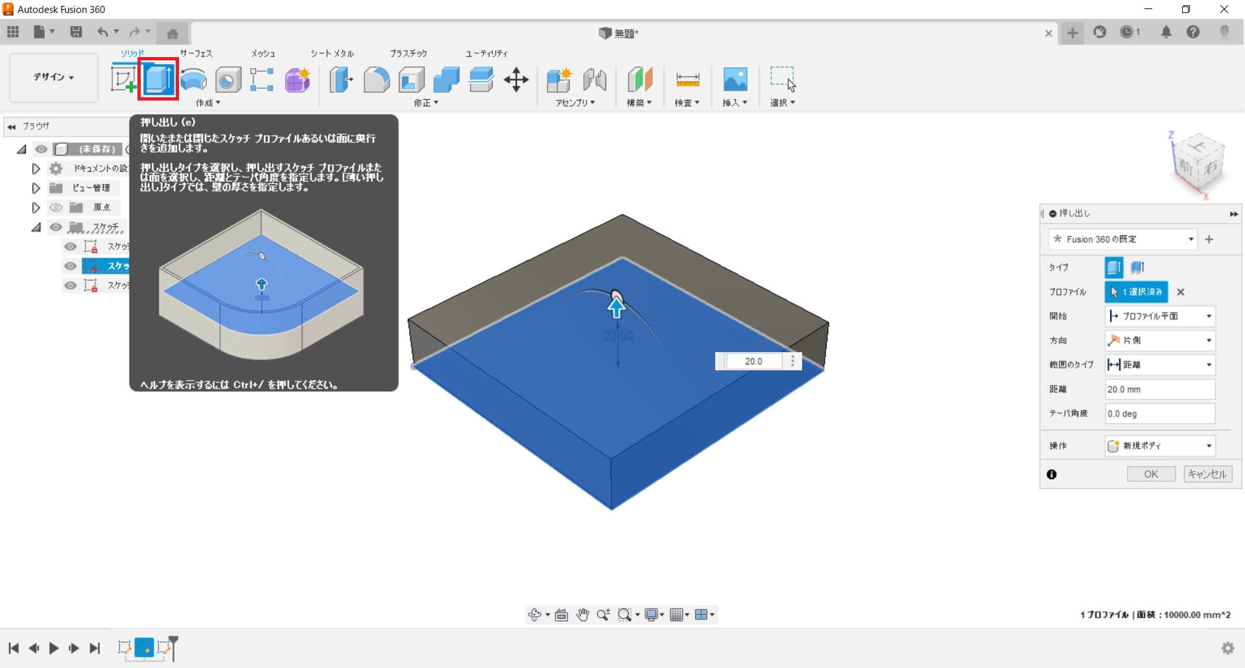The height and width of the screenshot is (668, 1245).
Task: Click the 距離 distance input field
Action: point(1159,389)
